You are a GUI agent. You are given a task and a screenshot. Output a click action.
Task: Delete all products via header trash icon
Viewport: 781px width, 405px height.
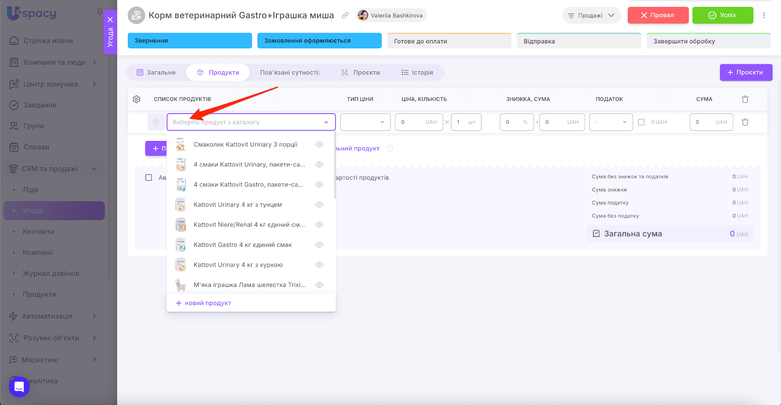pos(745,99)
